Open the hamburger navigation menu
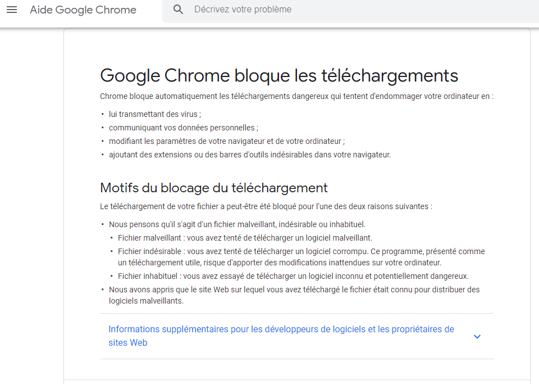This screenshot has height=384, width=539. coord(12,10)
